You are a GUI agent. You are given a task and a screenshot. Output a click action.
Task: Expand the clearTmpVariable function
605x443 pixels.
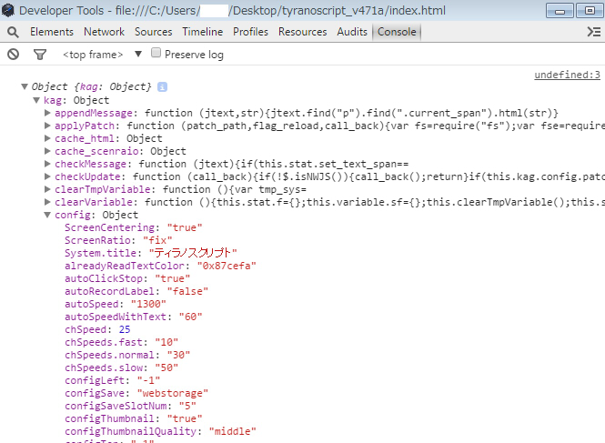tap(47, 189)
